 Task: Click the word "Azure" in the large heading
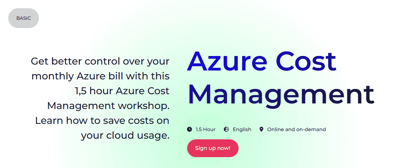227,61
